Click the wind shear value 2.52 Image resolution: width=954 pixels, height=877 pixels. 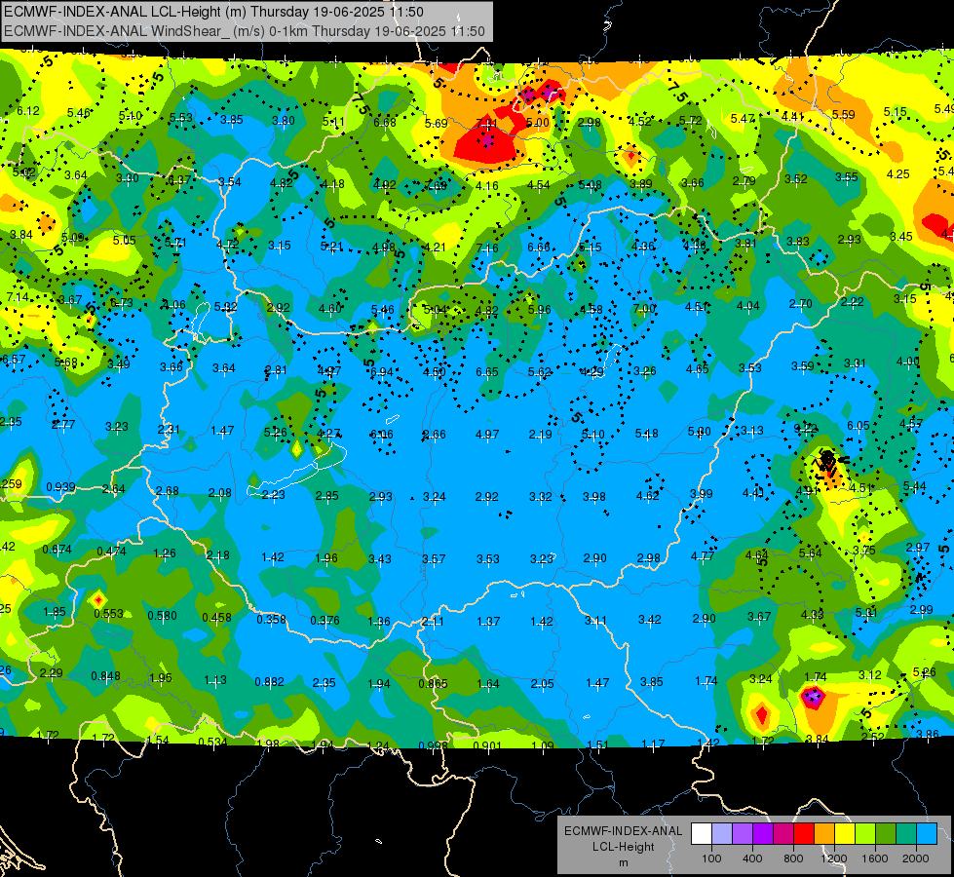pos(873,737)
